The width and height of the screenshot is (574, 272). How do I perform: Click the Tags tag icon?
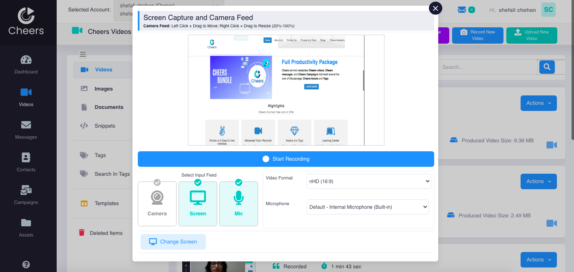coord(84,155)
